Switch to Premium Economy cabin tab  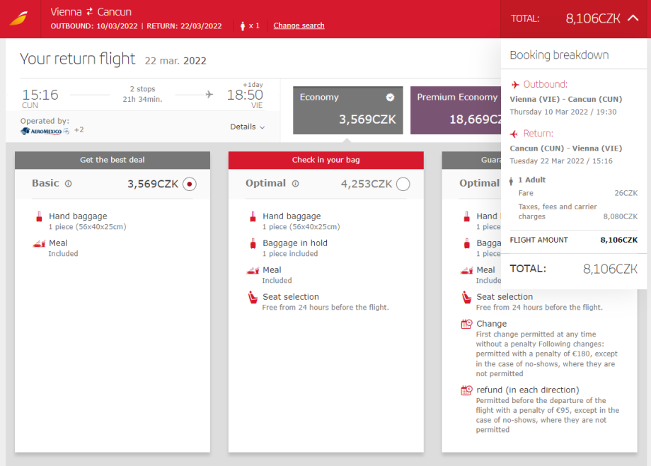point(456,110)
